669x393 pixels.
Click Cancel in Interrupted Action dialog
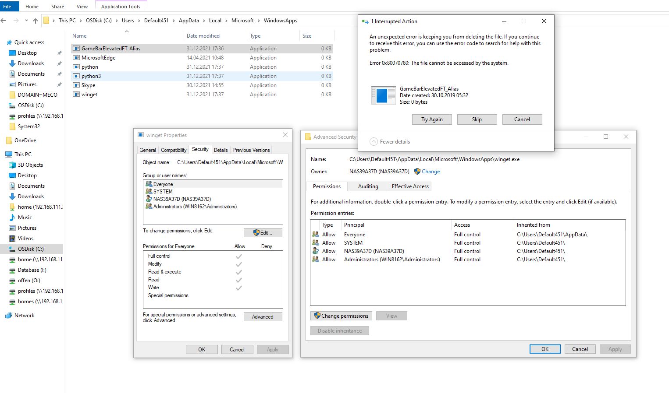pyautogui.click(x=522, y=119)
